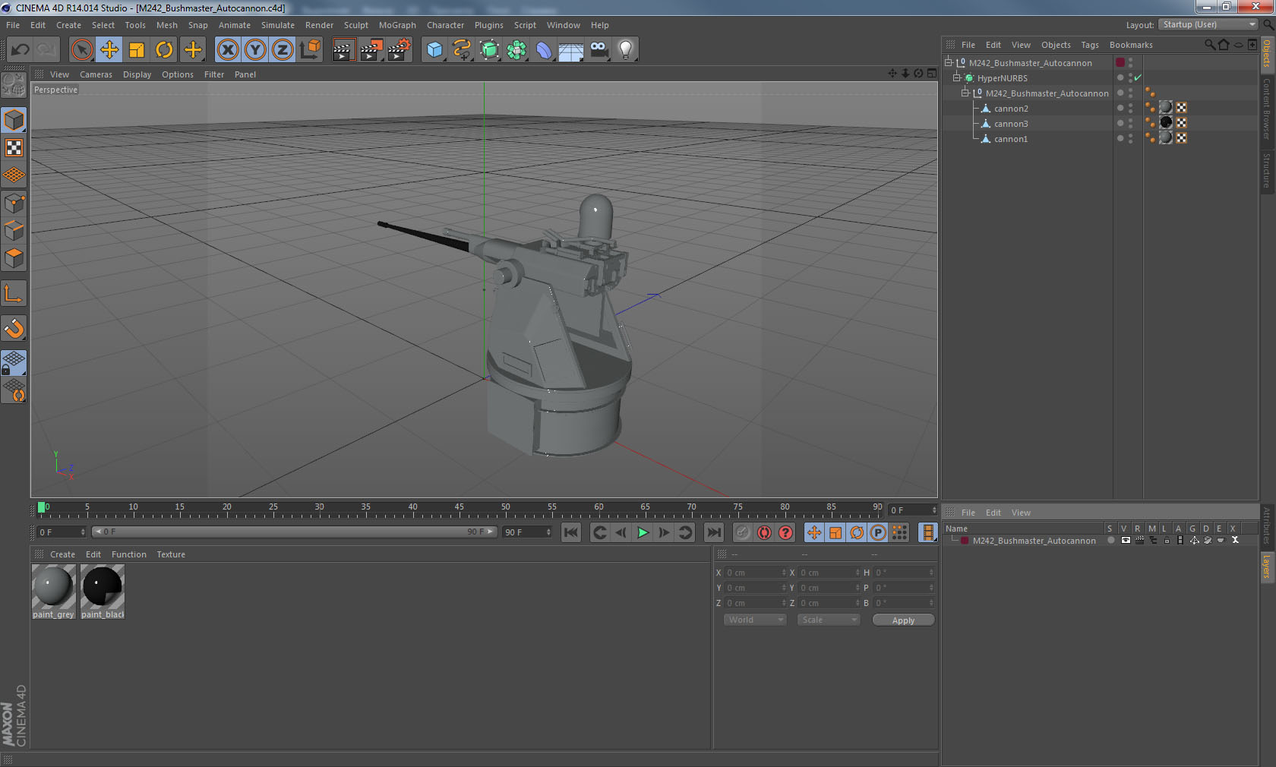Open the Sculpt menu
The width and height of the screenshot is (1276, 767).
click(356, 25)
